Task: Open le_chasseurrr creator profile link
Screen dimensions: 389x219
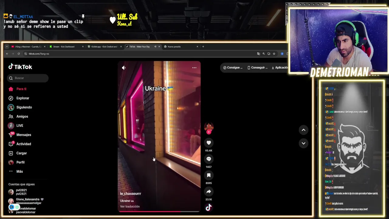Action: [x=130, y=194]
